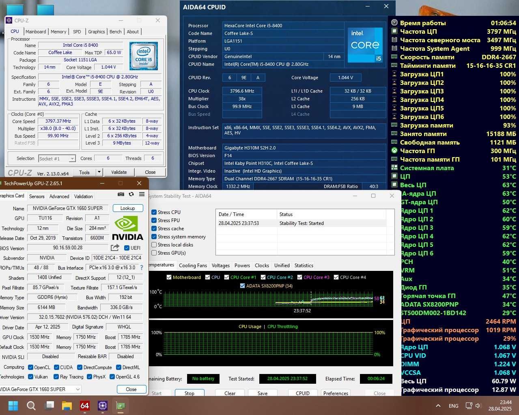Click the Xbox-style icon beside Частота ГП
This screenshot has width=519, height=415.
[394, 151]
